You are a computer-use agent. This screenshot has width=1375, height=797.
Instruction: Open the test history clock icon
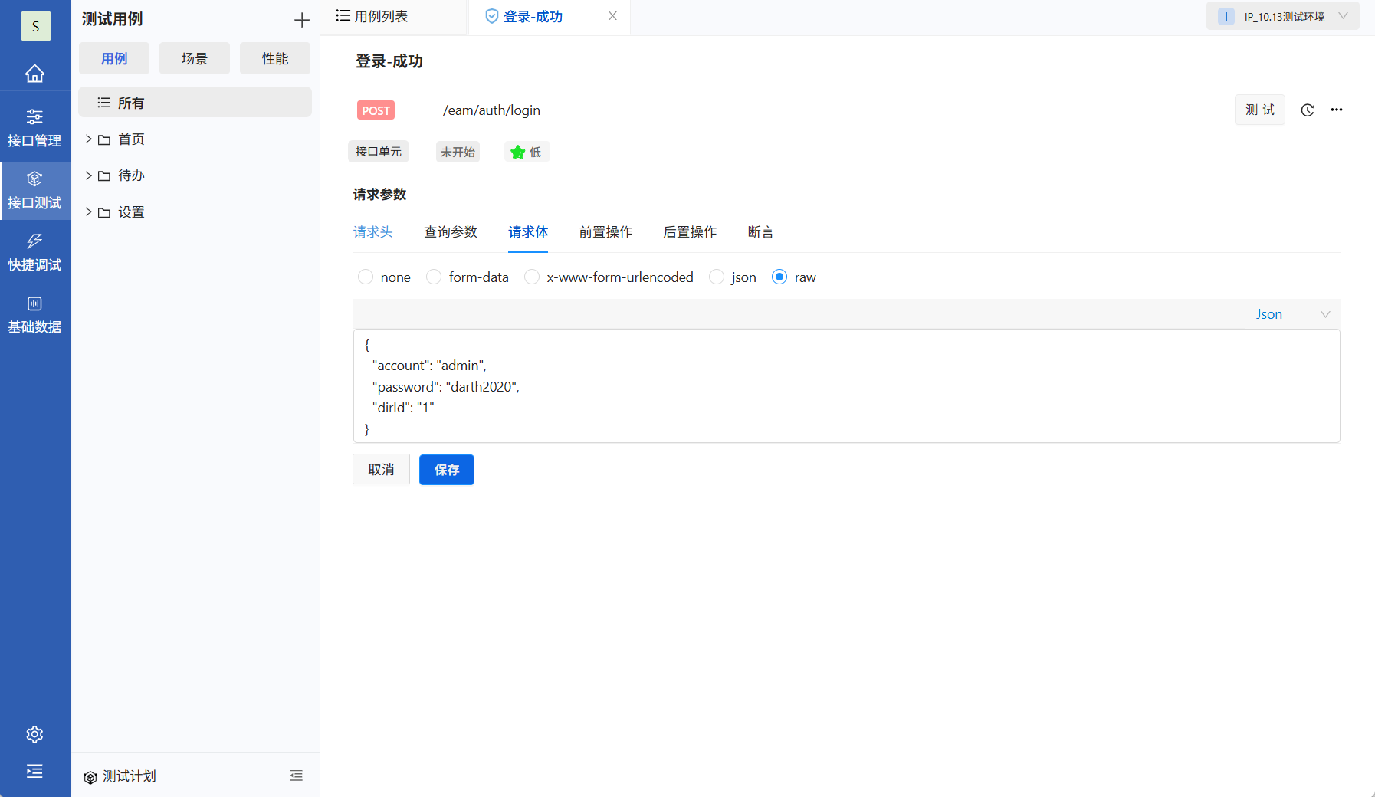click(1306, 110)
